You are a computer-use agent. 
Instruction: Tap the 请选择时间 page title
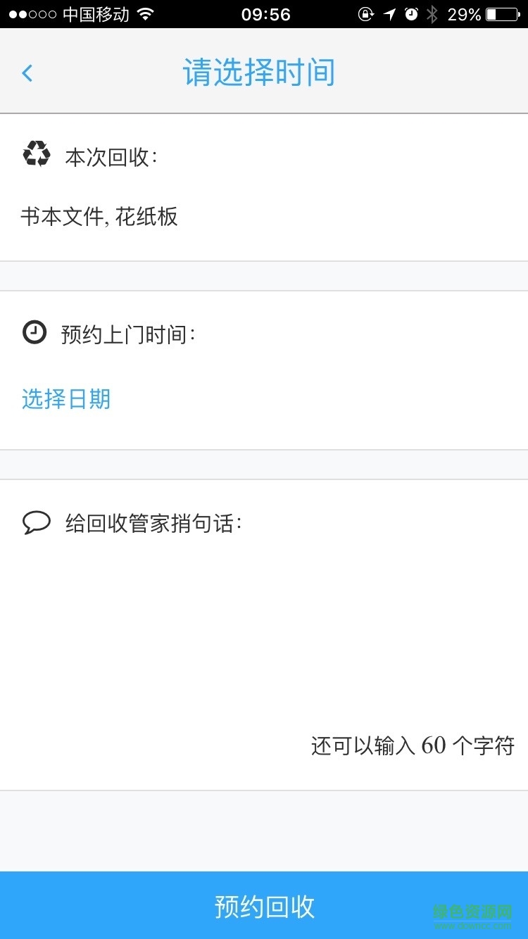(x=259, y=73)
